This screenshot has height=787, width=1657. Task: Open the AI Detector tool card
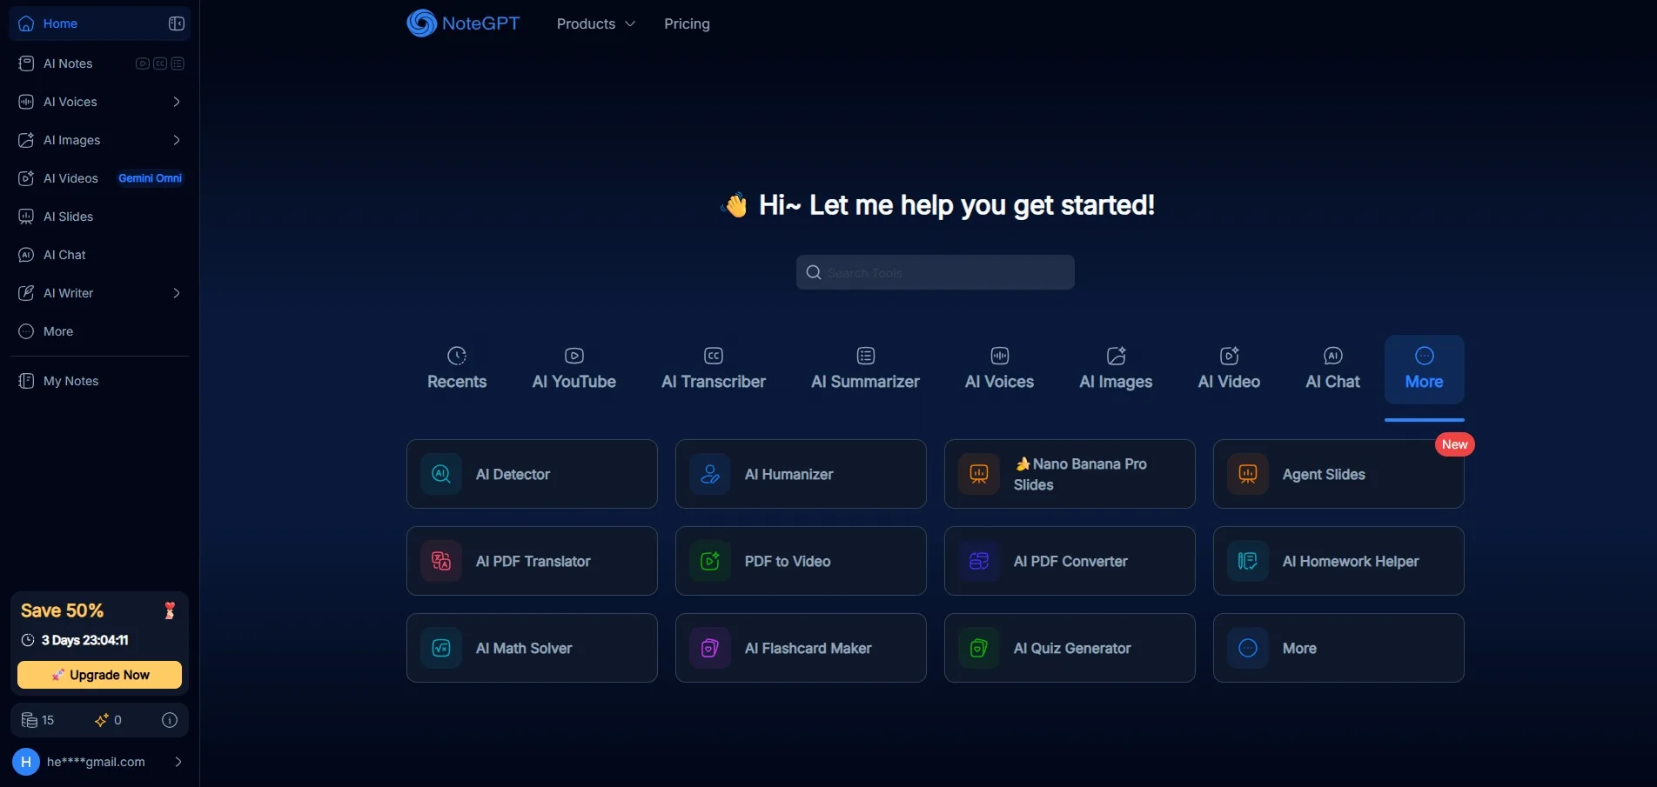pos(532,474)
